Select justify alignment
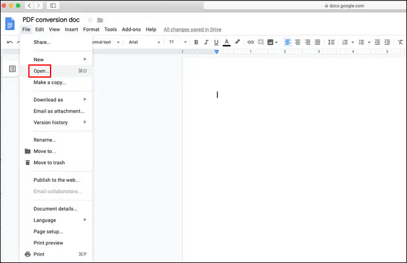This screenshot has height=263, width=407. pyautogui.click(x=317, y=42)
